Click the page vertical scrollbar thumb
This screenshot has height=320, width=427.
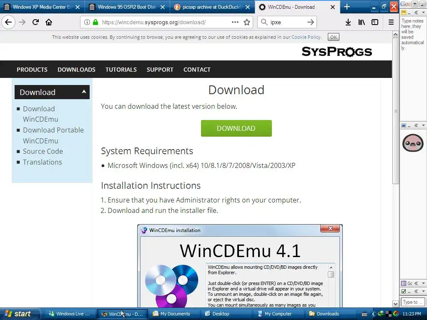pos(395,111)
